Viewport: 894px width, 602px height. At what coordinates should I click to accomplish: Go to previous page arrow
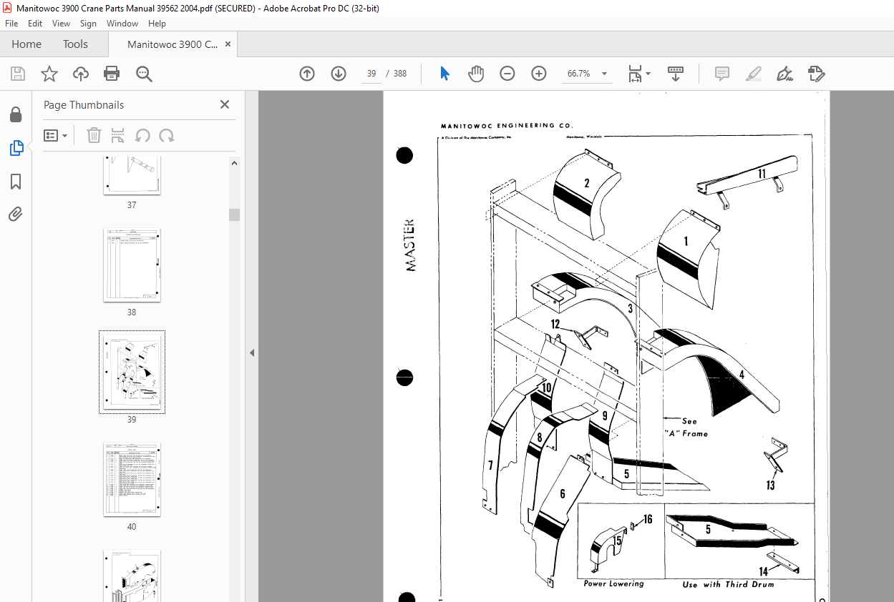pos(307,74)
